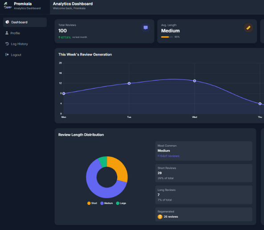The width and height of the screenshot is (264, 230).
Task: Click the orange Short donut segment
Action: [120, 167]
